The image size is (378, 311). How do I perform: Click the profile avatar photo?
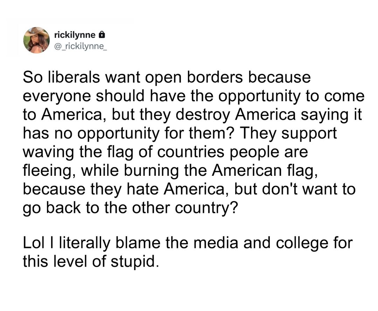click(x=36, y=40)
